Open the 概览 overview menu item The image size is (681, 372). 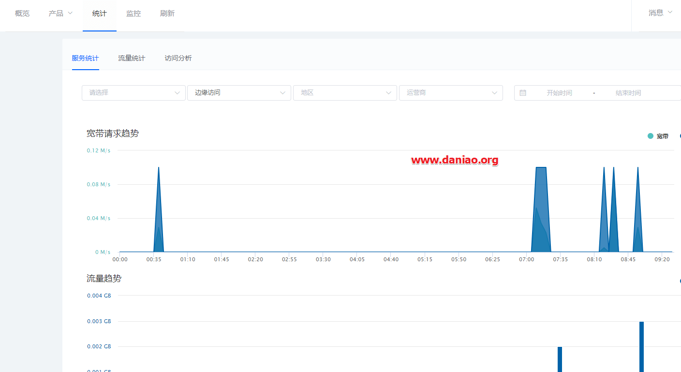(22, 14)
